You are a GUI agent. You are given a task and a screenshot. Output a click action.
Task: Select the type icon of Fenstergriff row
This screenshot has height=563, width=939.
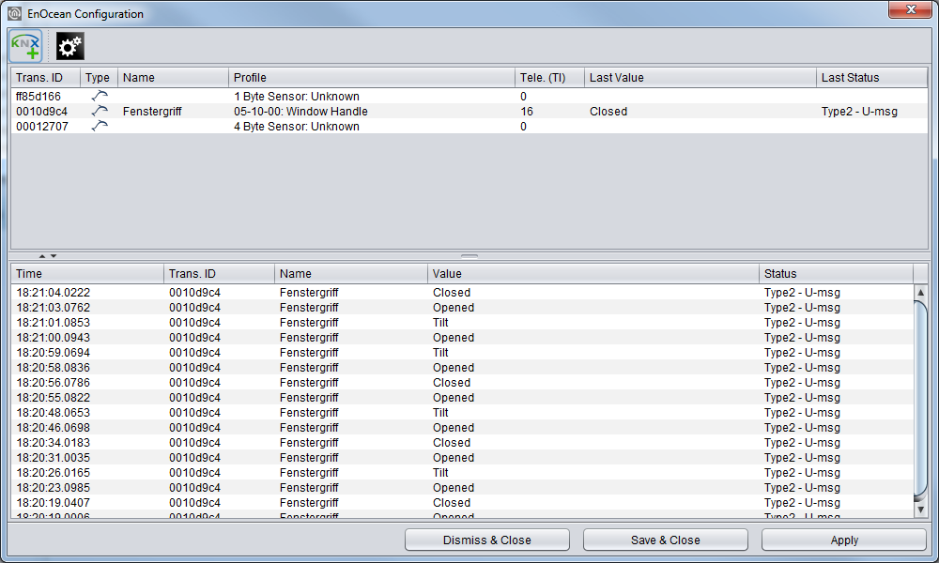click(100, 111)
